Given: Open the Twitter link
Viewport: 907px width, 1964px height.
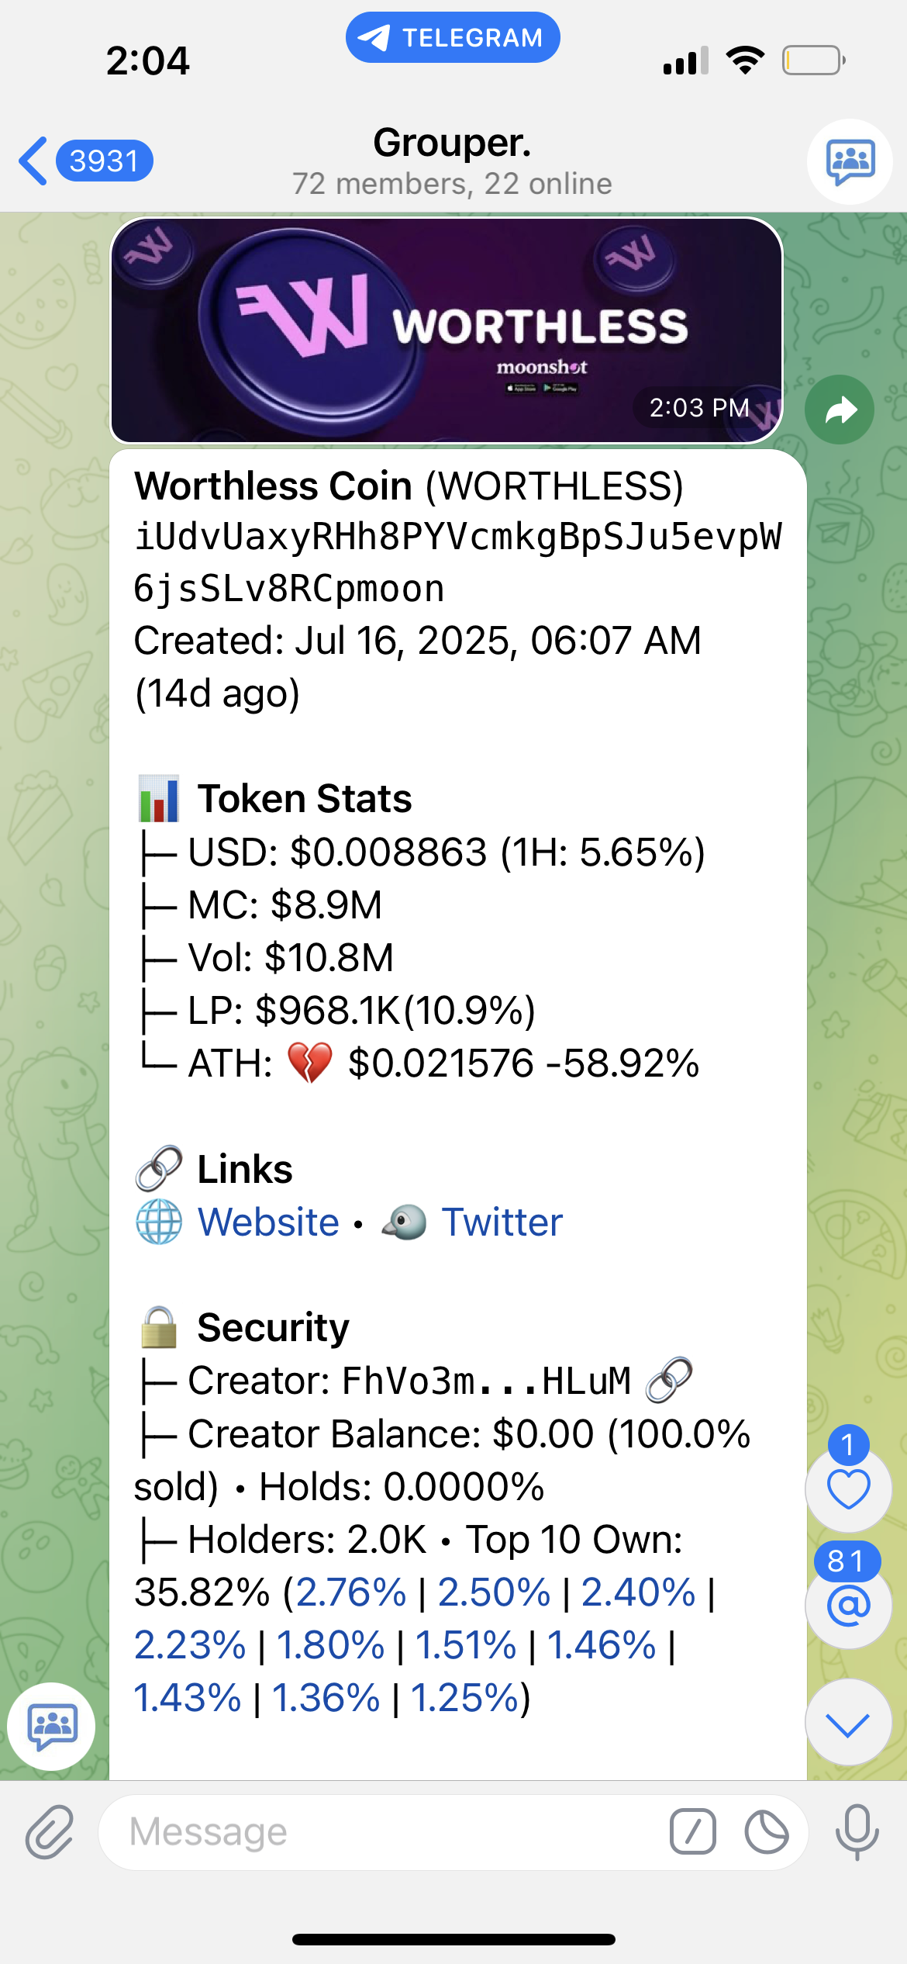Looking at the screenshot, I should click(x=502, y=1222).
